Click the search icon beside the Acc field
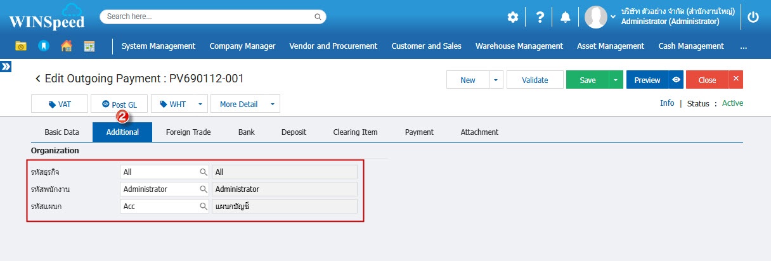The height and width of the screenshot is (261, 771). [204, 207]
